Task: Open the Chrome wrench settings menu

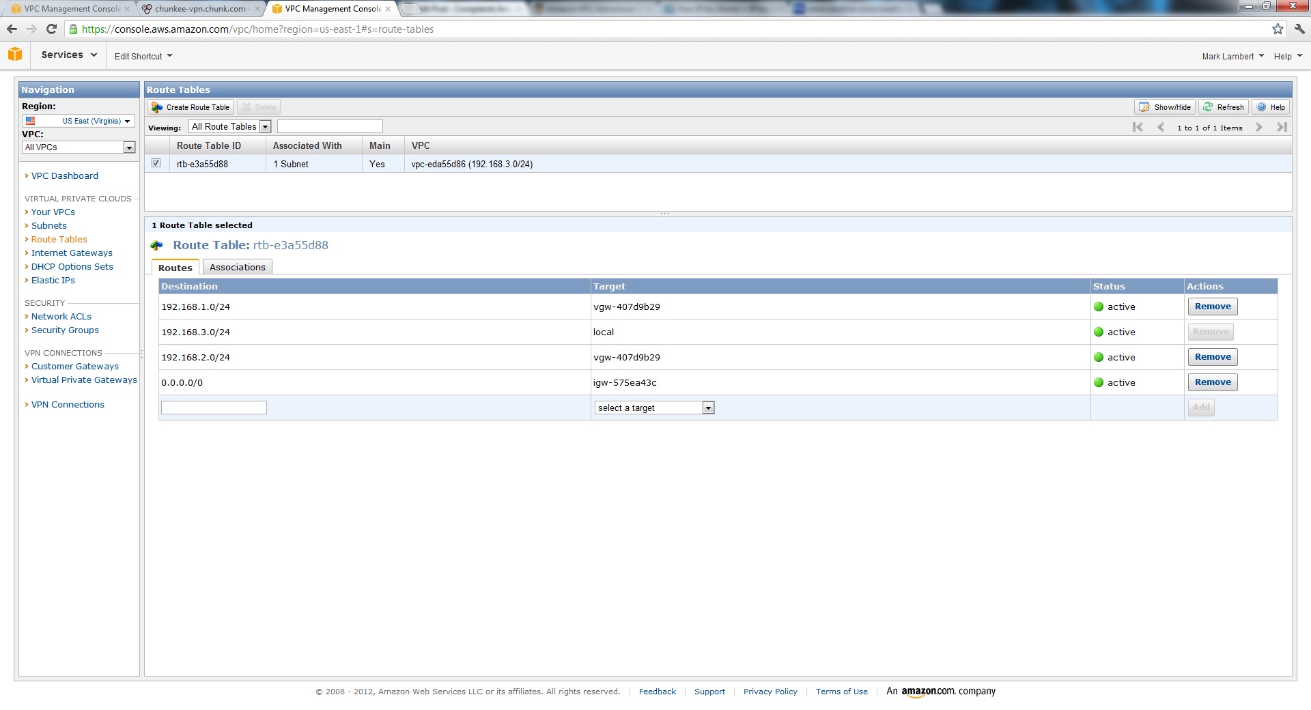Action: [x=1299, y=29]
